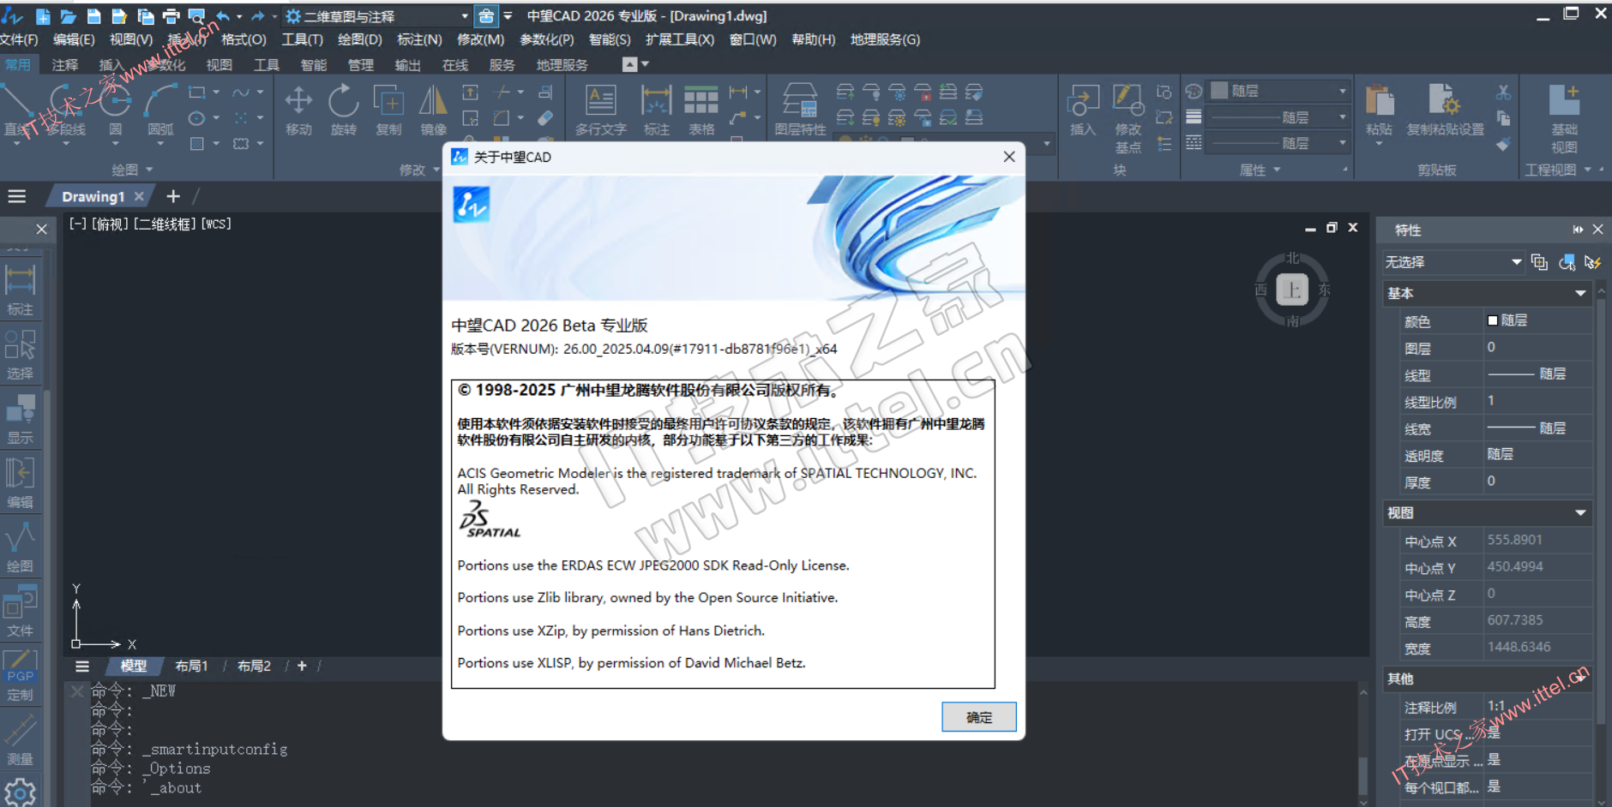Open the drawing tabs hamburger menu
Image resolution: width=1612 pixels, height=807 pixels.
coord(17,196)
